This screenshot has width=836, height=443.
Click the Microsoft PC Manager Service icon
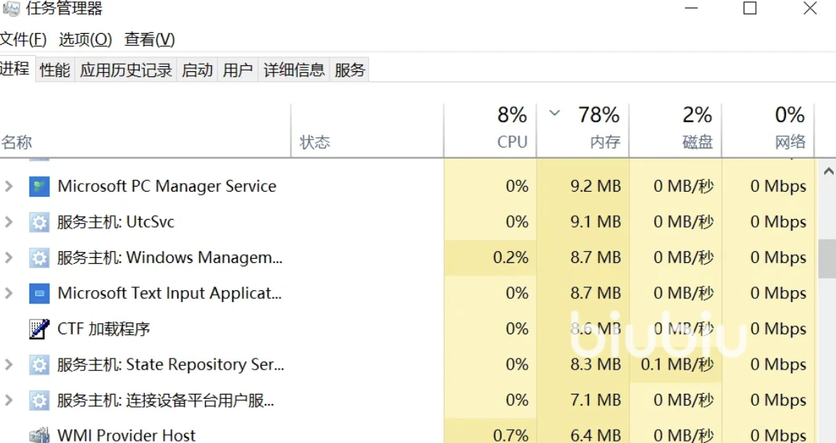[x=39, y=187]
